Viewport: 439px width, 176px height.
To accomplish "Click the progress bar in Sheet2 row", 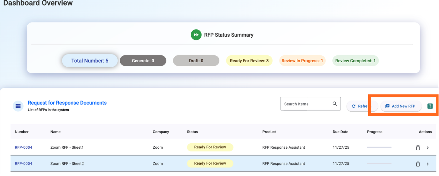I will 379,164.
